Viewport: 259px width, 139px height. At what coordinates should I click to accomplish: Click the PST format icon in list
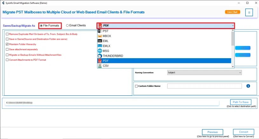click(x=100, y=31)
